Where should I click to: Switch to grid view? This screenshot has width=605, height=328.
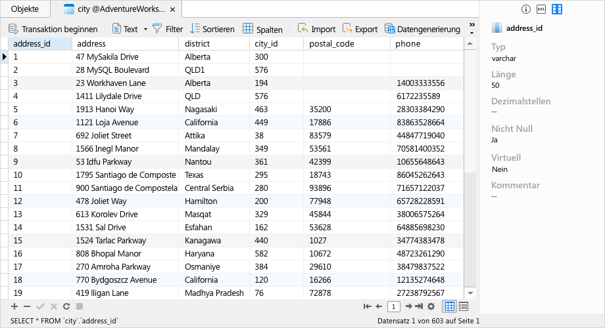(450, 306)
